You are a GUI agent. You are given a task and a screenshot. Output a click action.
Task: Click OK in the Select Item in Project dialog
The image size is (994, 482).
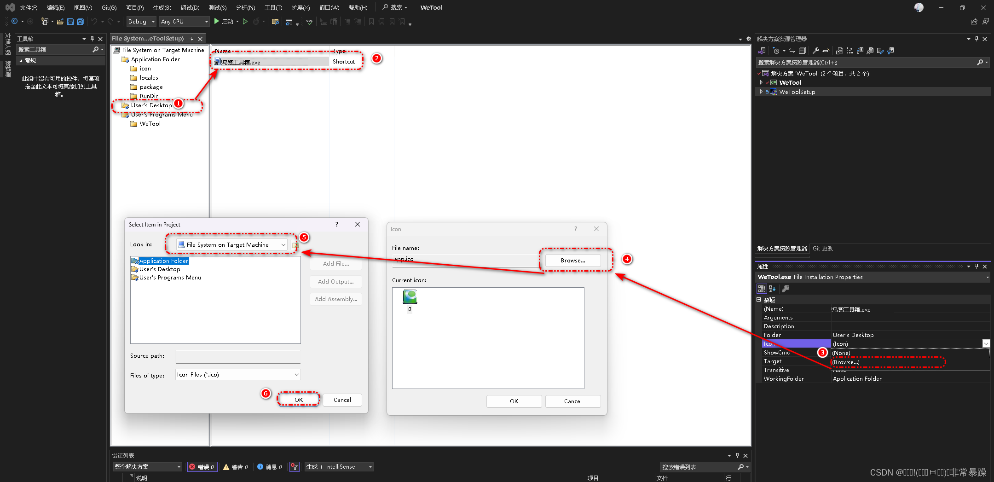(x=299, y=400)
